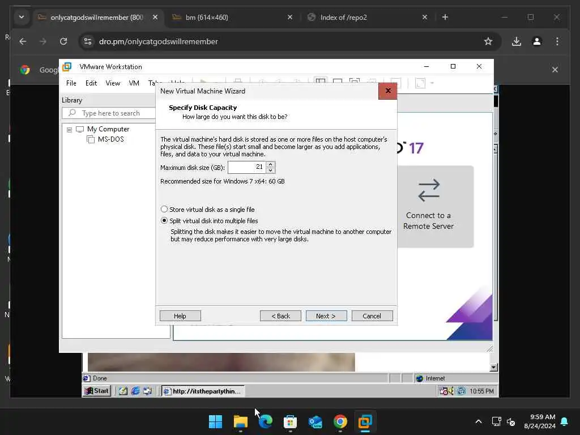
Task: Open the VMware VM menu
Action: (x=134, y=83)
